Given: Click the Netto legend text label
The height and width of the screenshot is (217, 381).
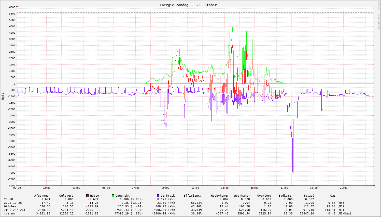Looking at the screenshot, I should (94, 196).
